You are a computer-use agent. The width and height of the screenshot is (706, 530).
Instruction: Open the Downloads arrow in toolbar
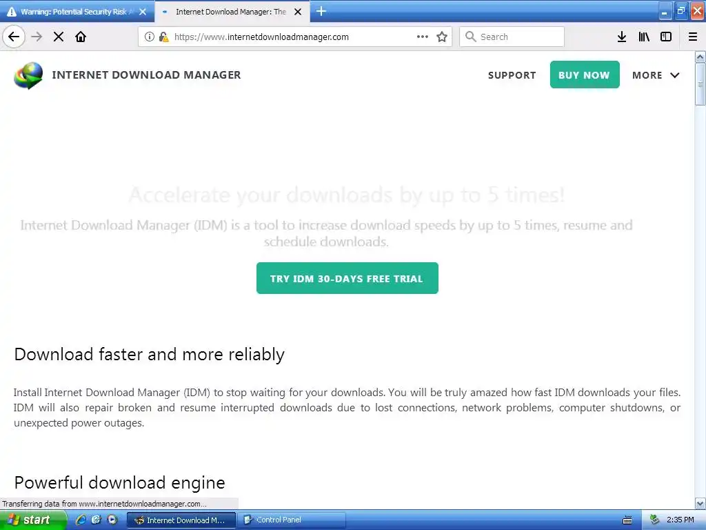coord(622,37)
